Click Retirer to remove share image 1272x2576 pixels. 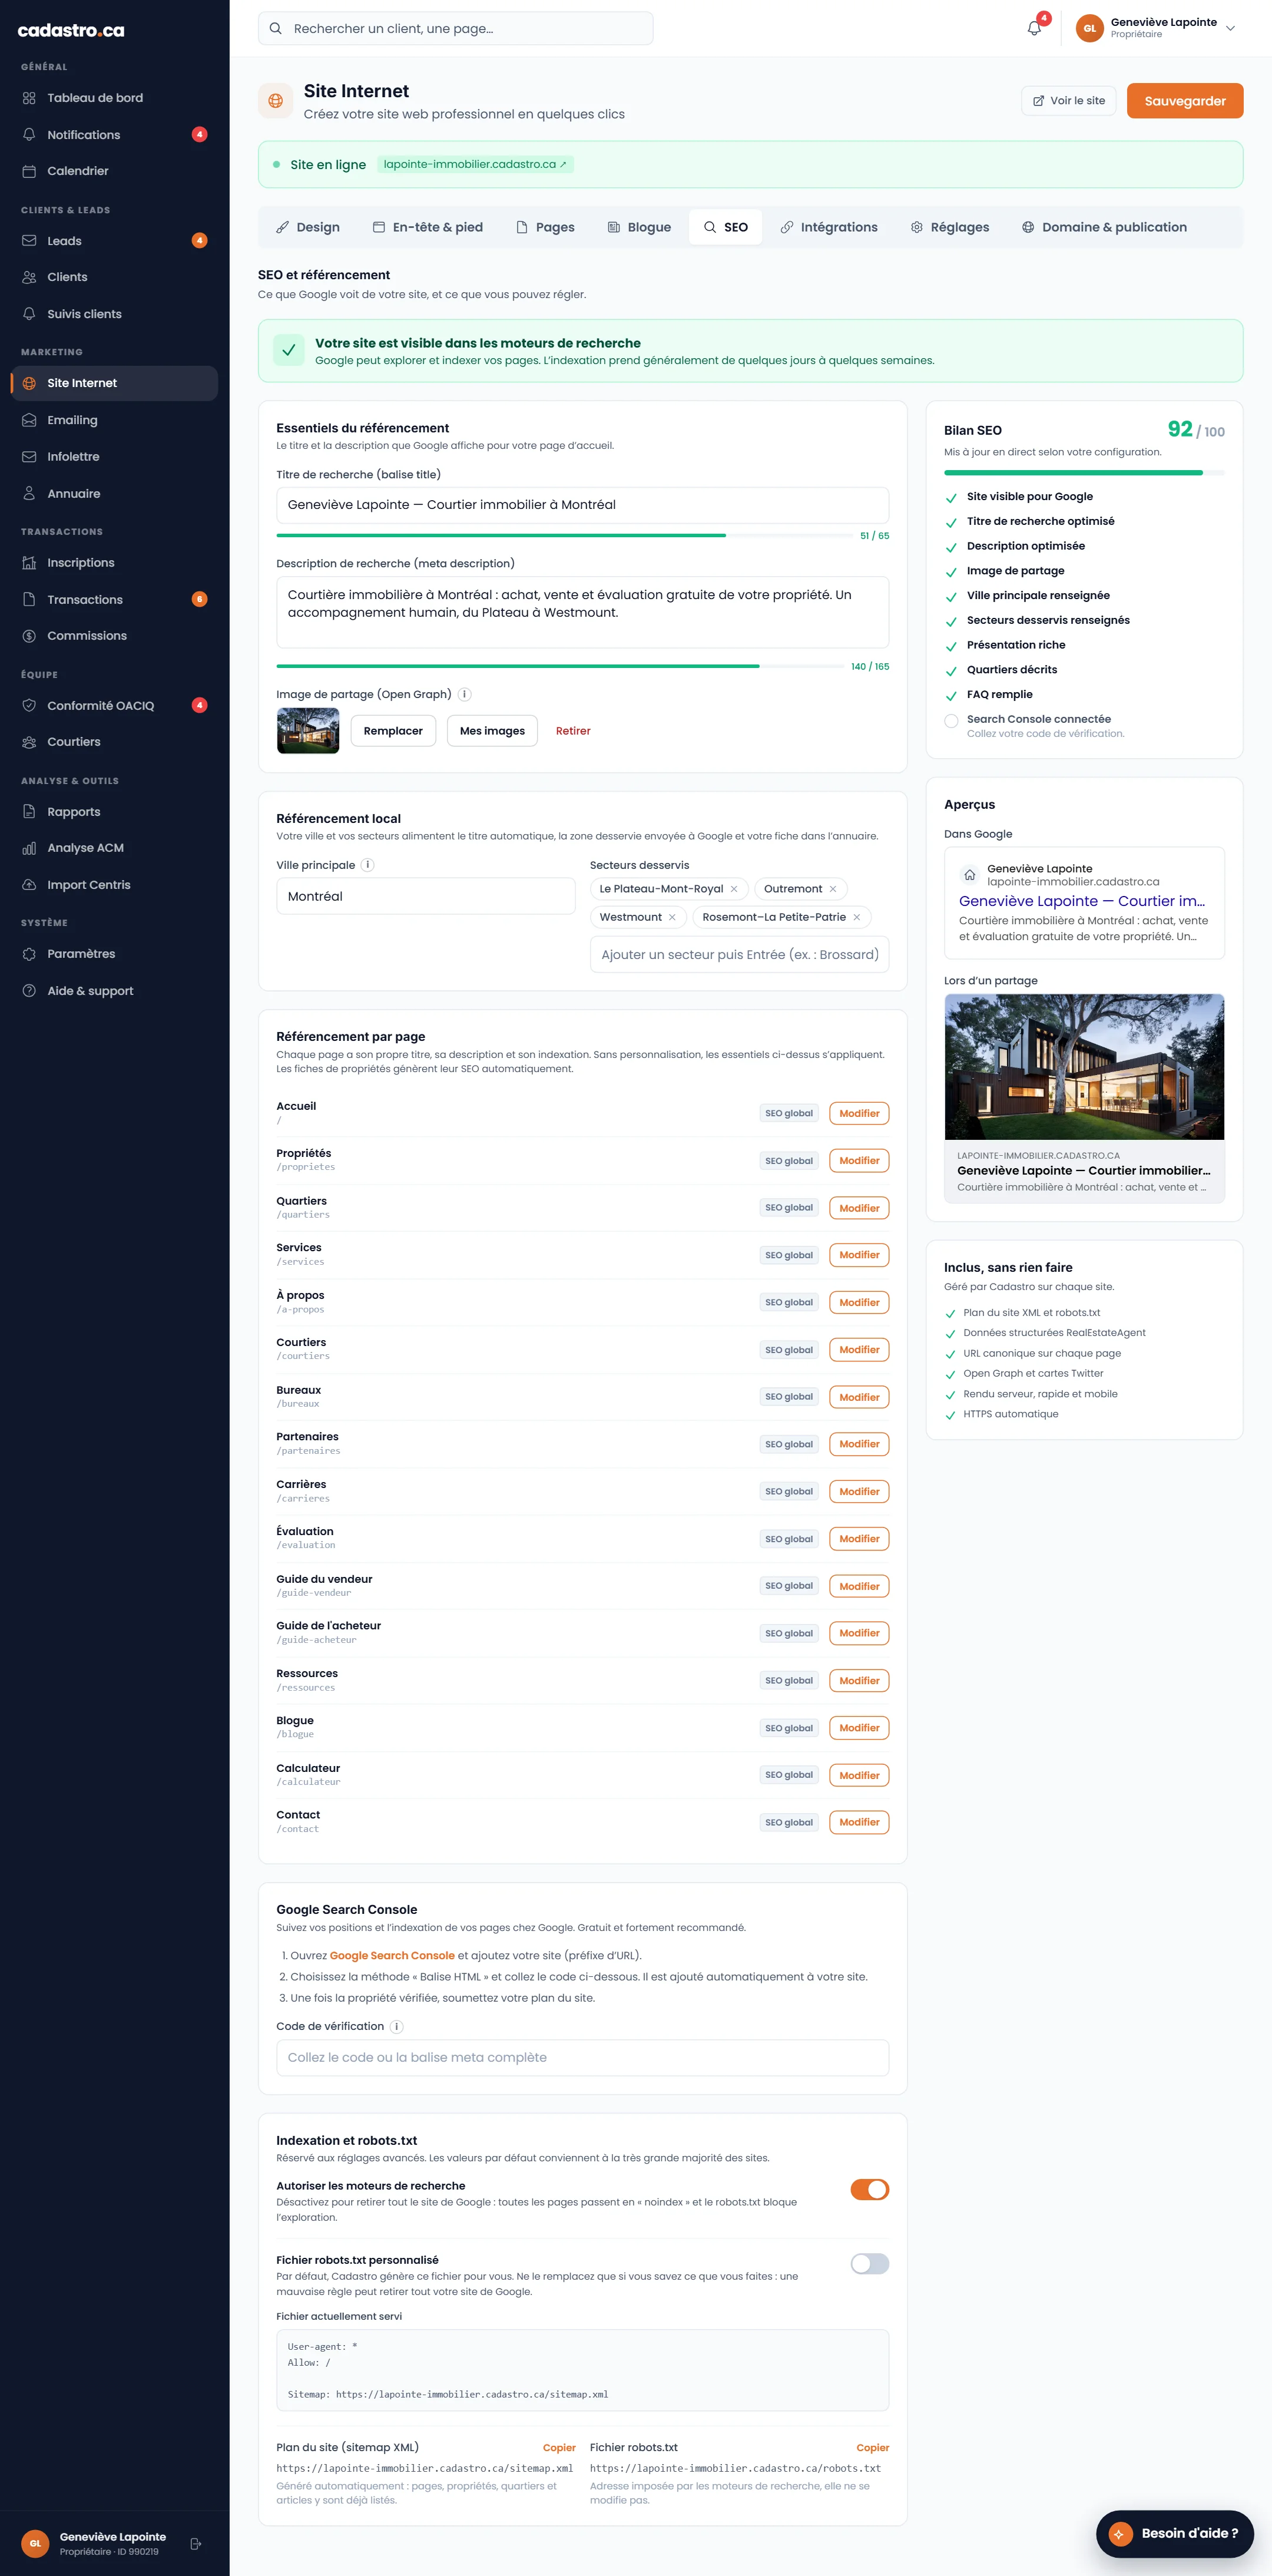point(573,731)
